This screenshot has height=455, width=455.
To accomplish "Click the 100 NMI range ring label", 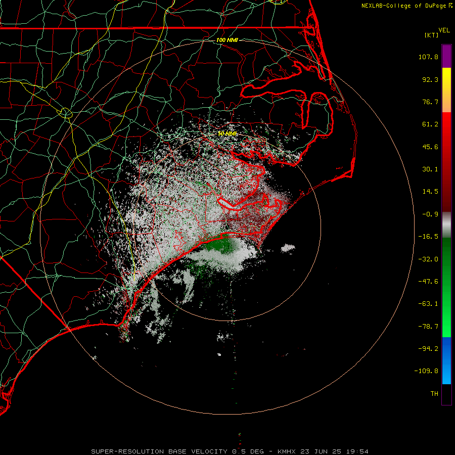I will [x=227, y=40].
